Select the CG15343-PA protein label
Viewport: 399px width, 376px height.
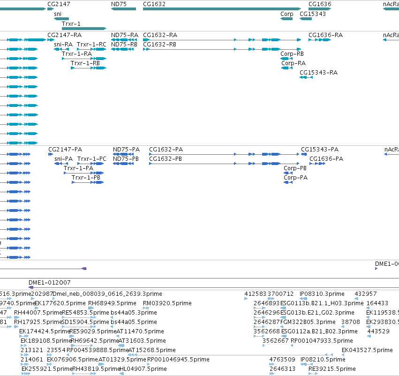coord(320,150)
